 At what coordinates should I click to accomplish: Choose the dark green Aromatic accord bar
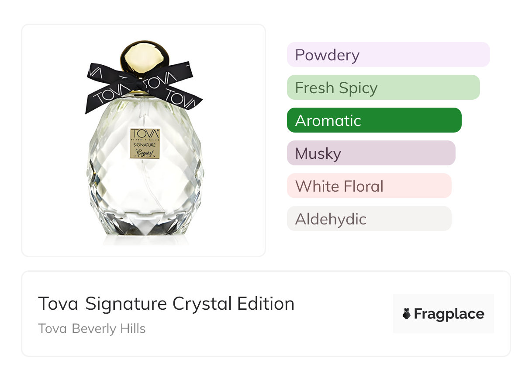click(x=374, y=120)
